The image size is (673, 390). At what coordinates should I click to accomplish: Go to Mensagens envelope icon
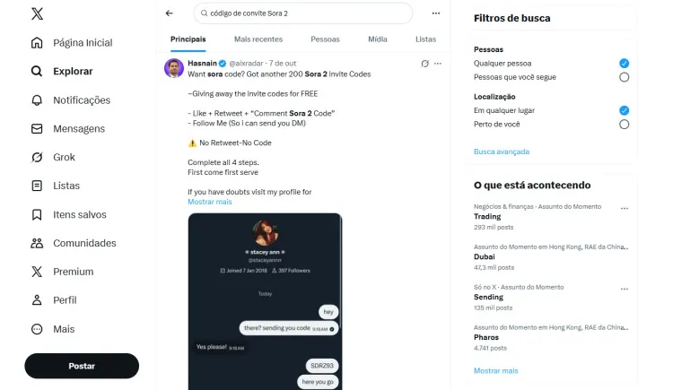(37, 128)
